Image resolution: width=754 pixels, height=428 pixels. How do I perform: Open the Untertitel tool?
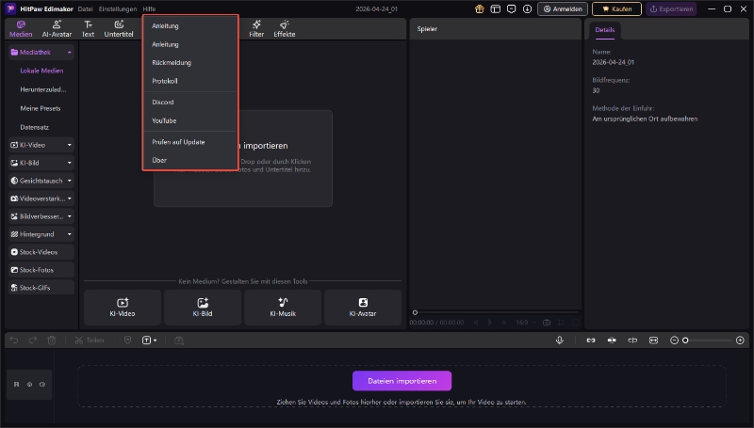tap(119, 29)
